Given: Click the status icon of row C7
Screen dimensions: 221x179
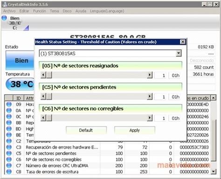Looking at the screenshot, I should [x=9, y=165].
